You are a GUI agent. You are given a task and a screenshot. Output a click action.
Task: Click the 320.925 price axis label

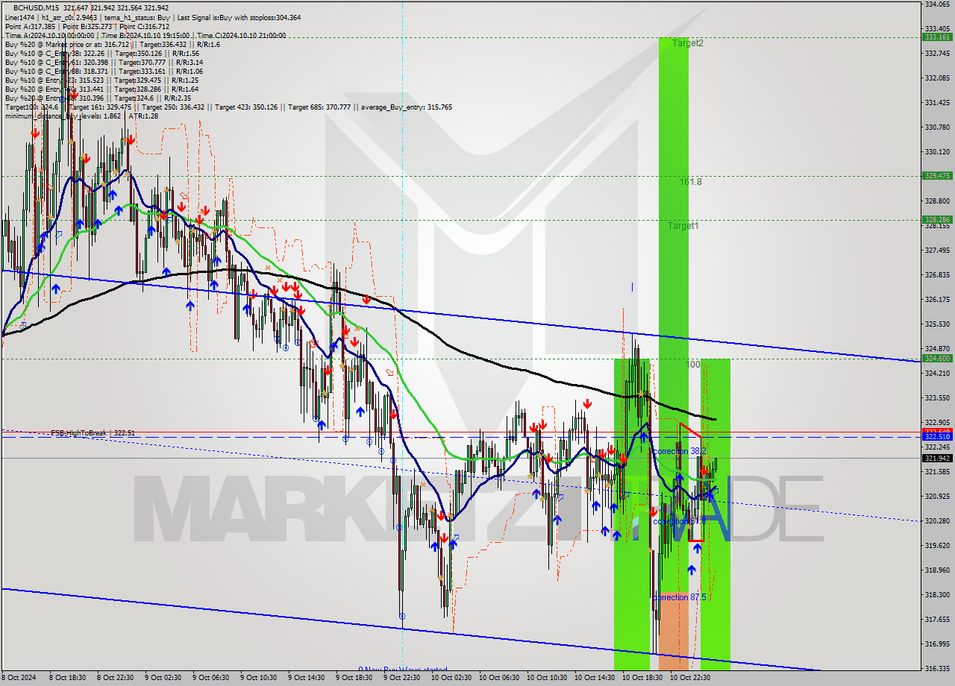937,496
